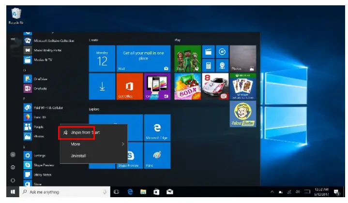The height and width of the screenshot is (203, 348).
Task: Expand the Start menu hamburger button
Action: pyautogui.click(x=13, y=40)
